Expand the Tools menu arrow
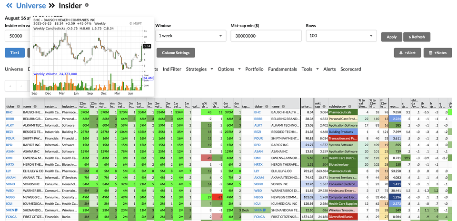457x221 pixels. tap(317, 69)
